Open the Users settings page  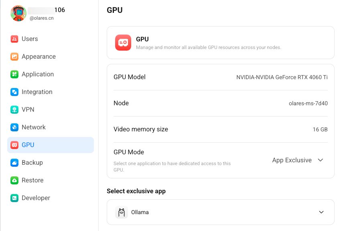pyautogui.click(x=30, y=39)
